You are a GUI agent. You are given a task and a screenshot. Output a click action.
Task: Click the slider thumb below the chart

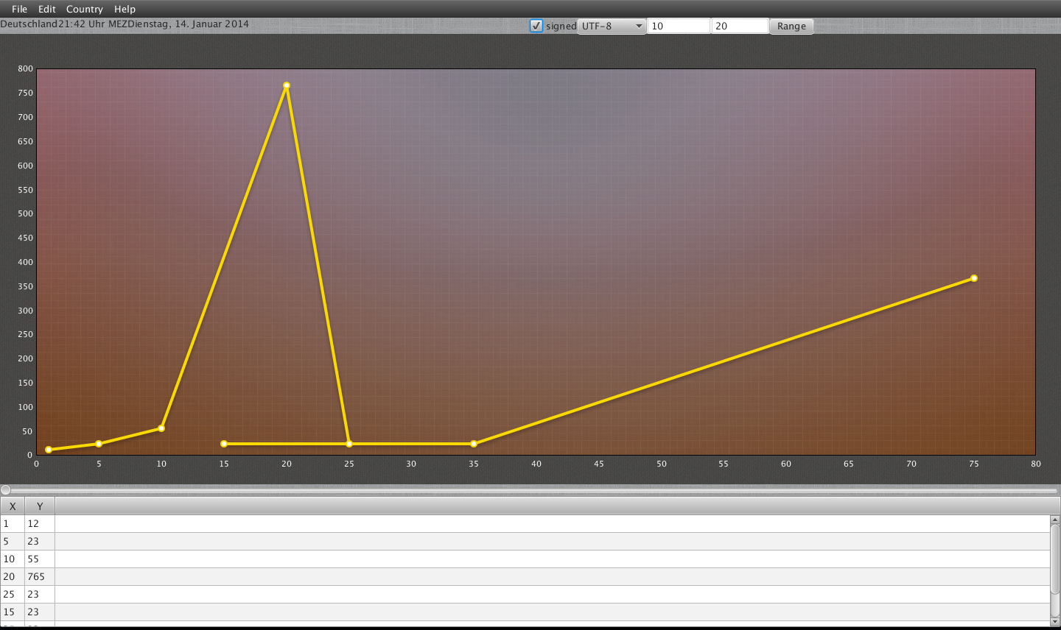tap(6, 489)
